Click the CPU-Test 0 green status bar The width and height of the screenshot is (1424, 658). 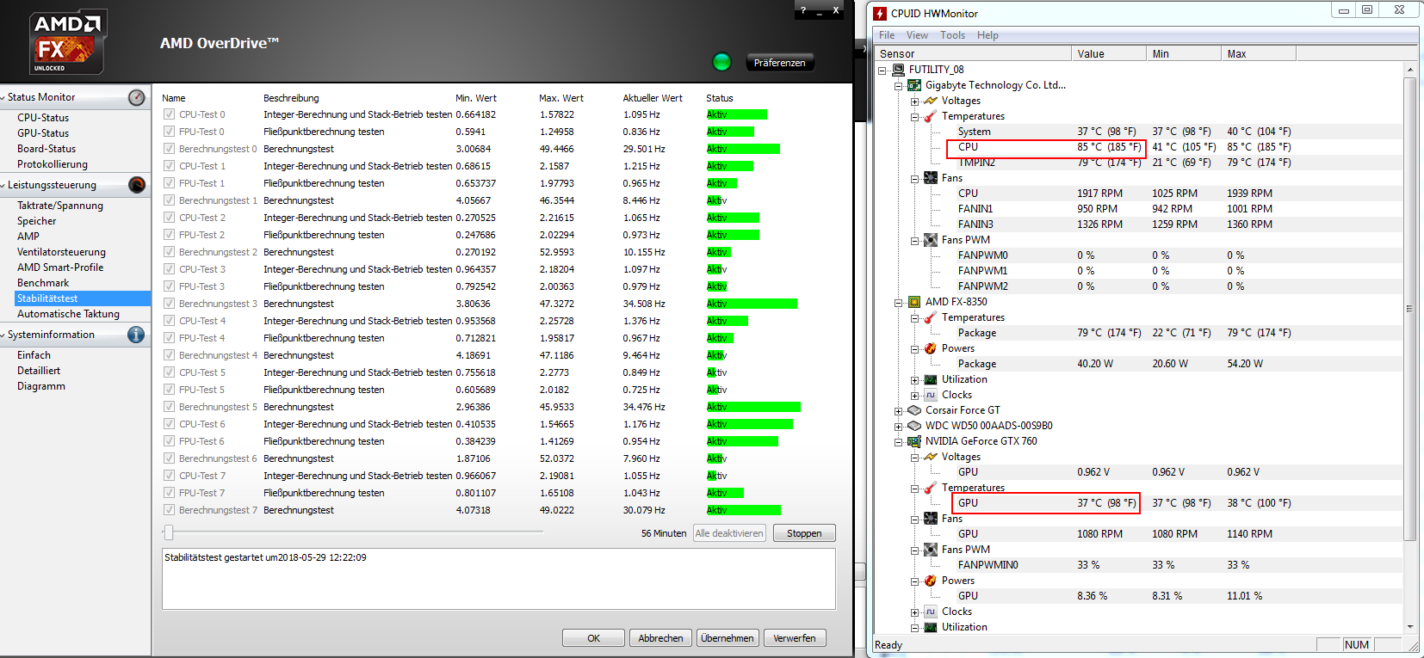[x=737, y=114]
